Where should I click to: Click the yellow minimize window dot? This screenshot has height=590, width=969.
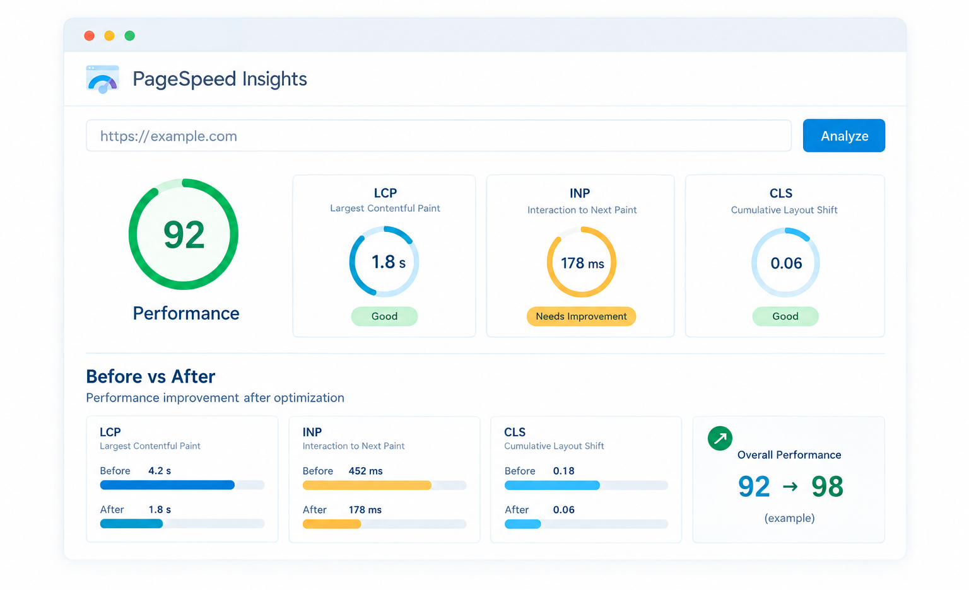point(110,36)
